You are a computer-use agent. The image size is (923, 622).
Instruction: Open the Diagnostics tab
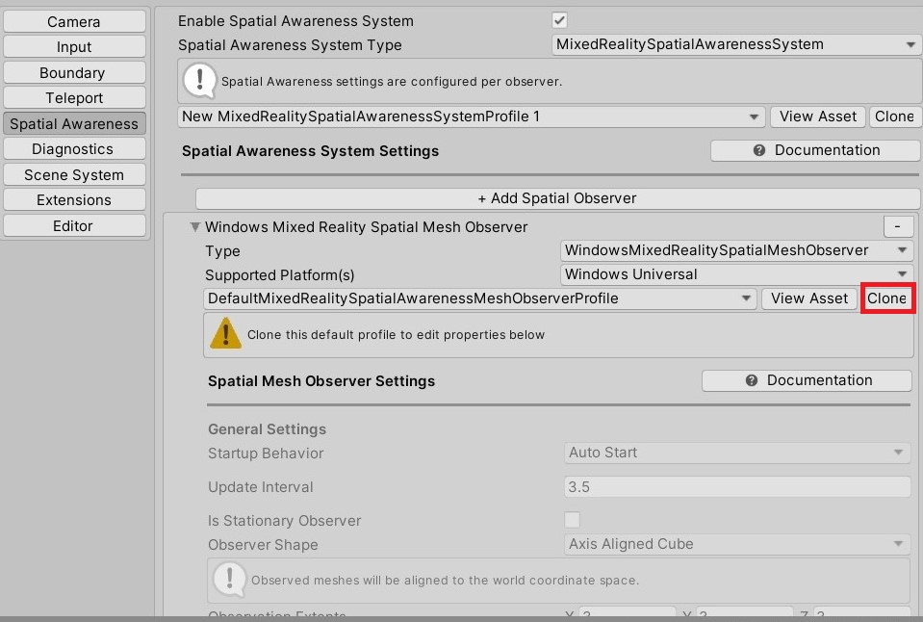74,149
